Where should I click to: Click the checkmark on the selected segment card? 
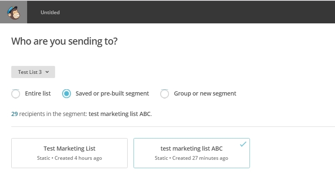243,144
